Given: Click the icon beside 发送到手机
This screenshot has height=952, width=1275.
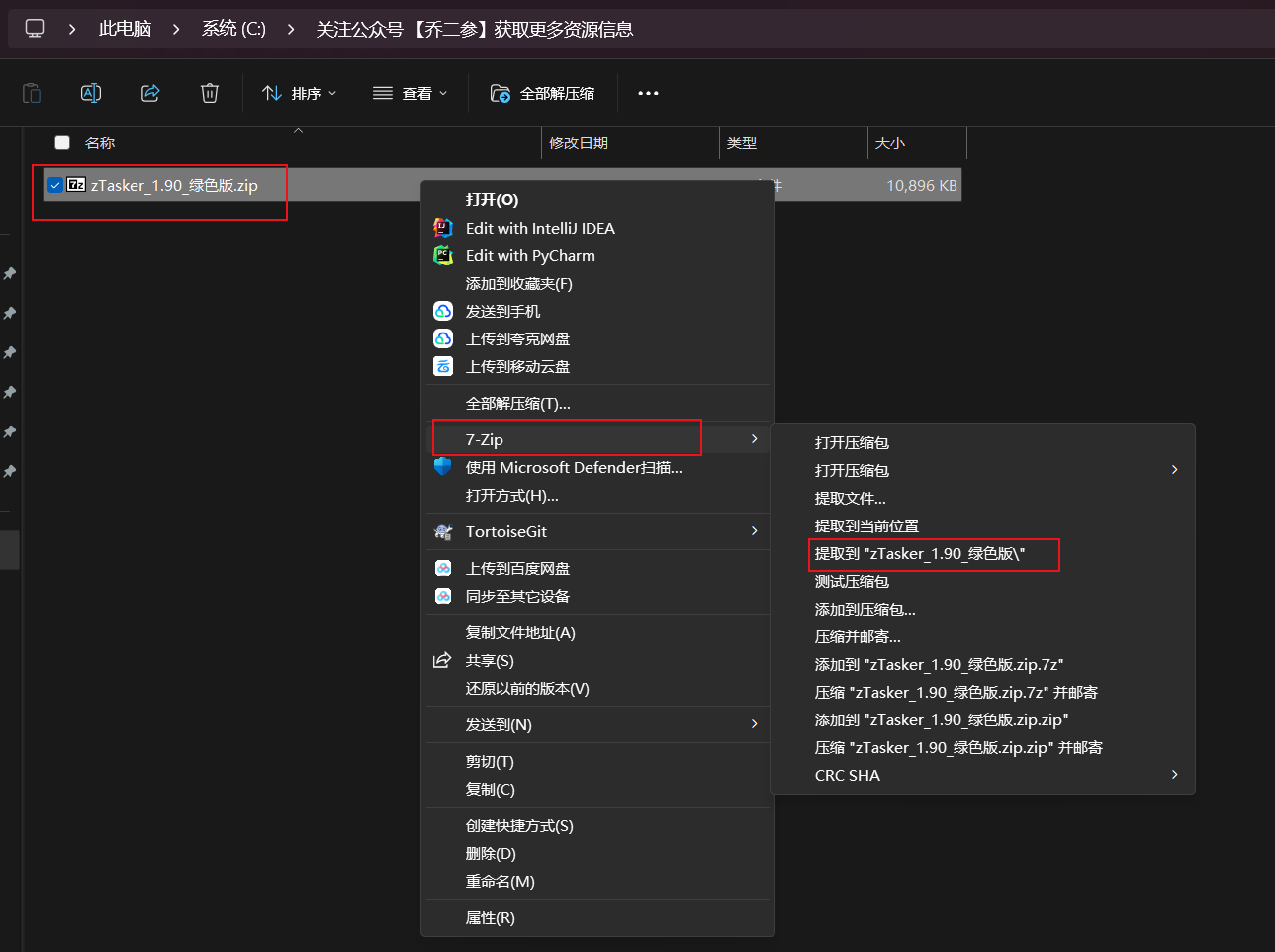Looking at the screenshot, I should click(443, 311).
